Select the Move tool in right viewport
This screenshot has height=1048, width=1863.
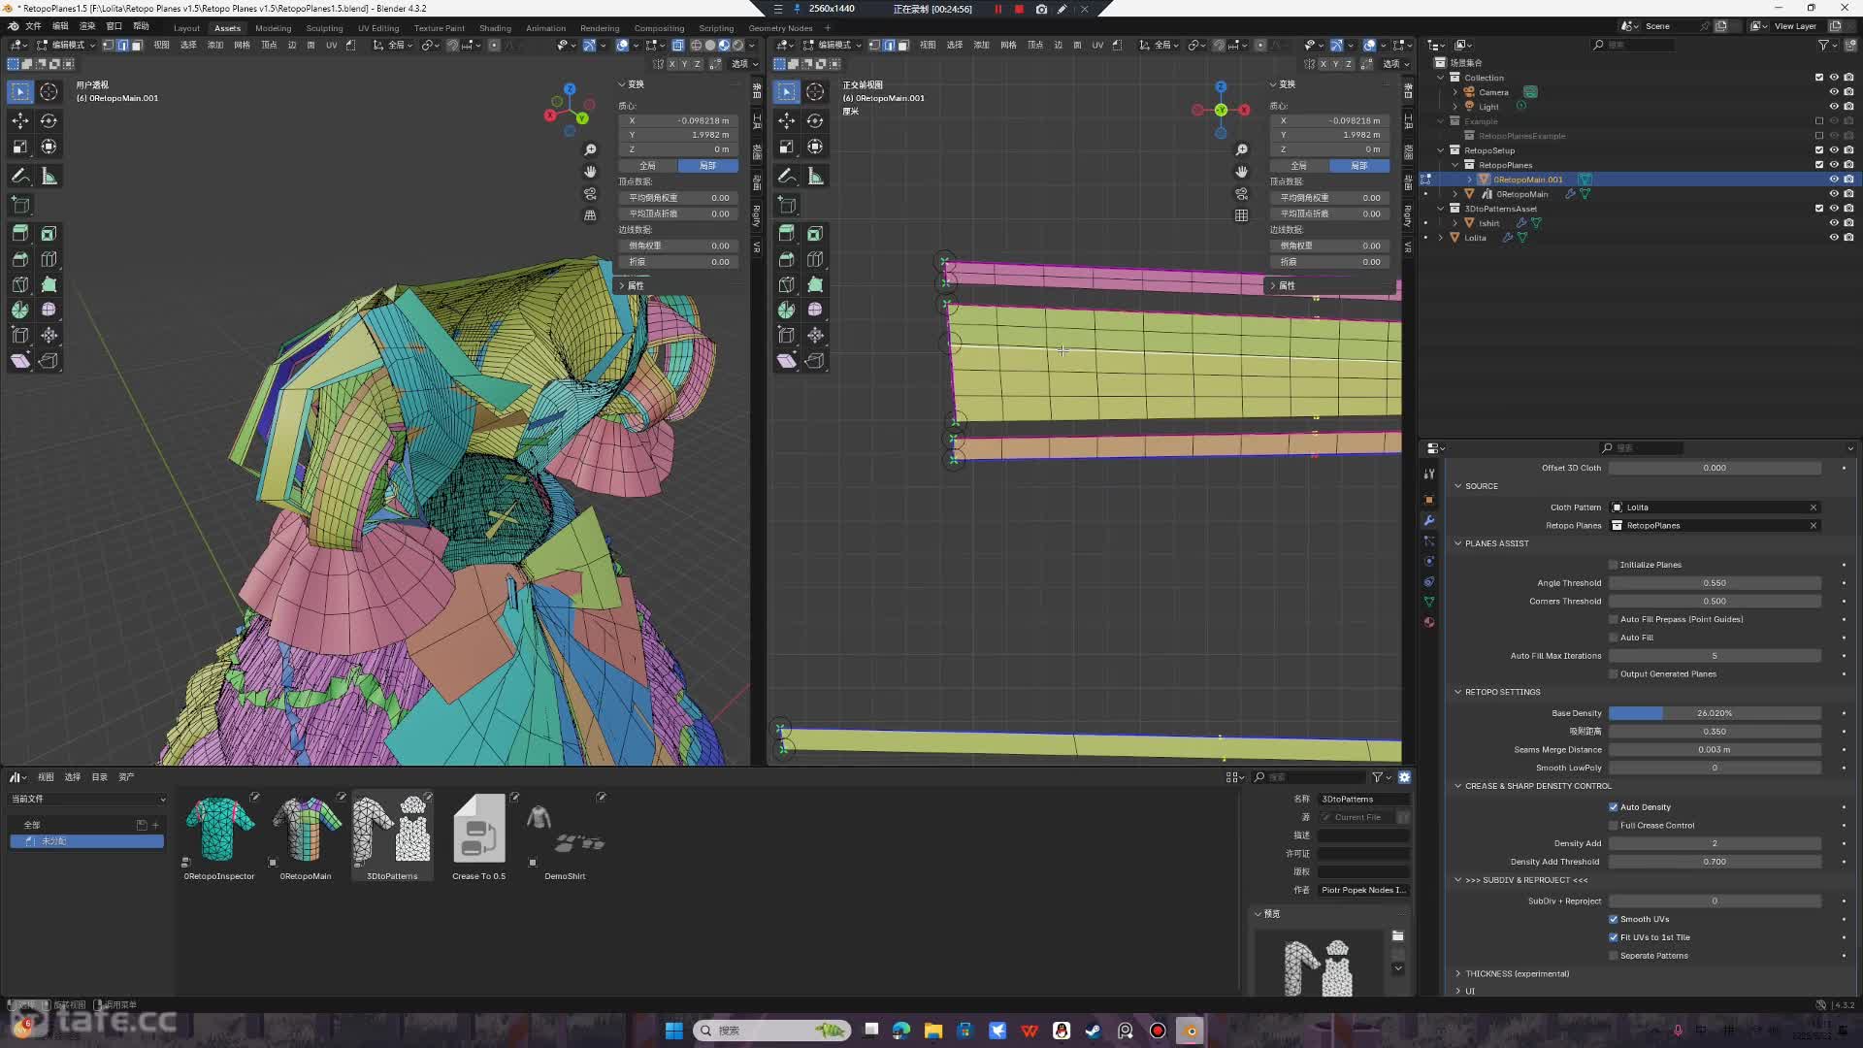787,120
